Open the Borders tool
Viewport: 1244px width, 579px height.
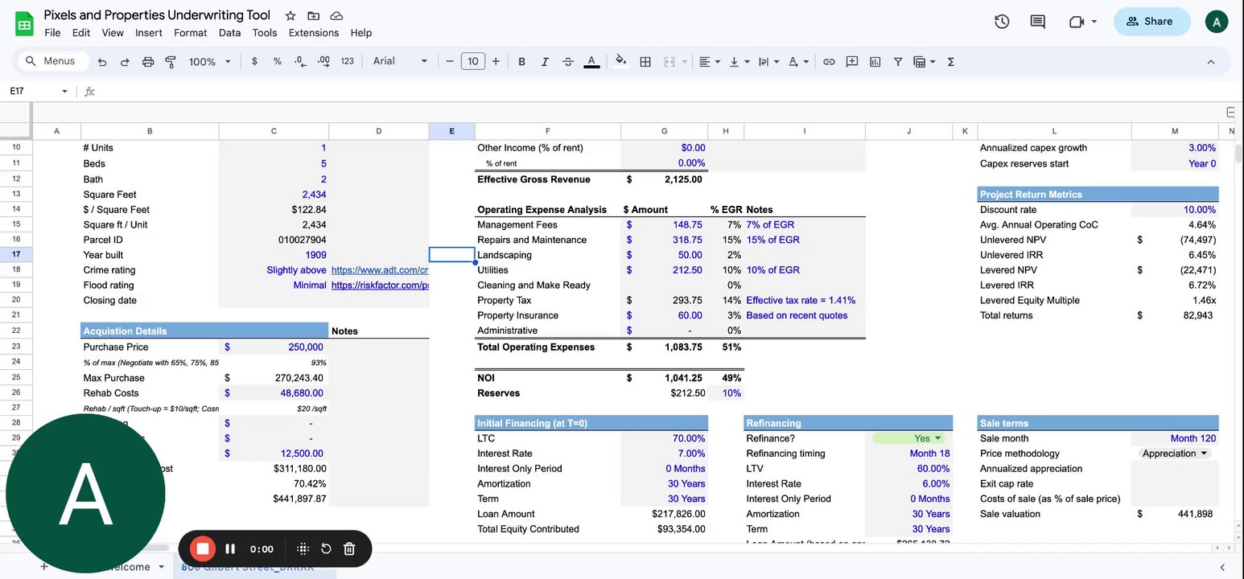pyautogui.click(x=645, y=62)
